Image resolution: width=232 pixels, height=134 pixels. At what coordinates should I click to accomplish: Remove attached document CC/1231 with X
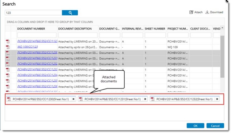click(x=145, y=99)
